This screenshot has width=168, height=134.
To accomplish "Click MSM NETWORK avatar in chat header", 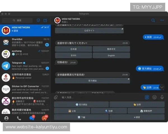I will point(57,20).
